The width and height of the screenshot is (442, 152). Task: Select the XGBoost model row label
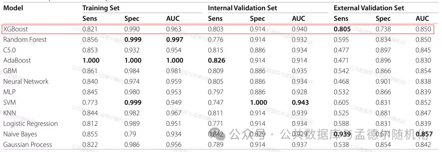tap(16, 29)
